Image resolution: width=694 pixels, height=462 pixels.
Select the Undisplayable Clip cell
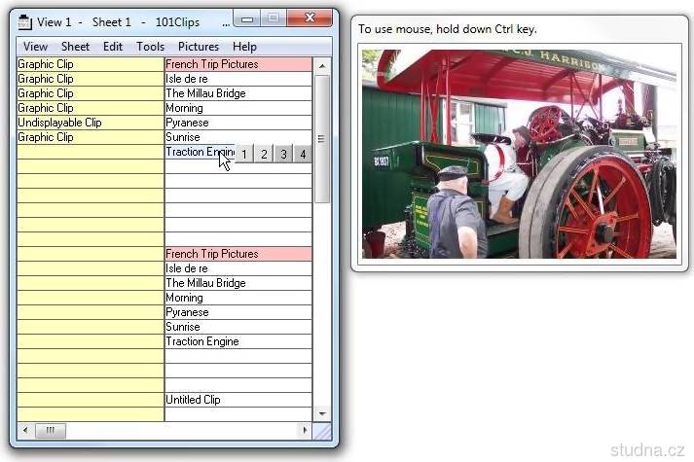click(x=90, y=124)
